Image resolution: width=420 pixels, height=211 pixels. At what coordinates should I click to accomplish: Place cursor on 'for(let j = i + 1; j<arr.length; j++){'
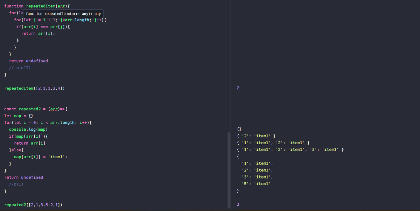[60, 20]
